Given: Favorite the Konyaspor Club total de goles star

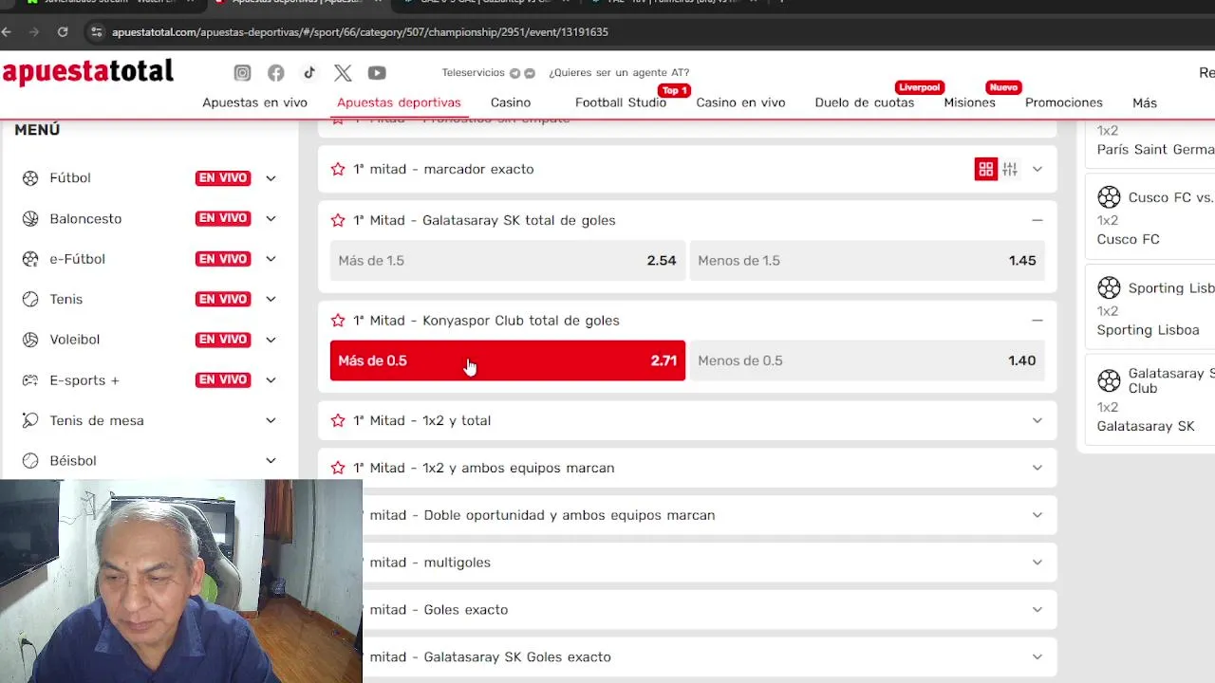Looking at the screenshot, I should [x=338, y=321].
